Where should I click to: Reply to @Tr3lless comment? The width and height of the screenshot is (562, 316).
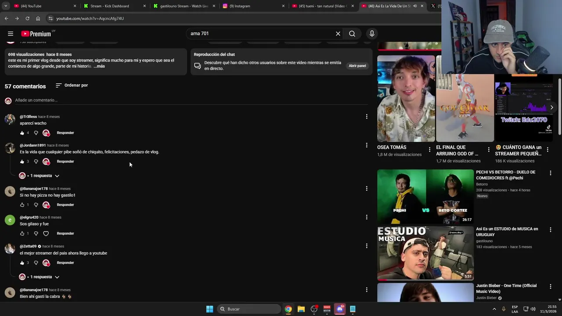65,133
